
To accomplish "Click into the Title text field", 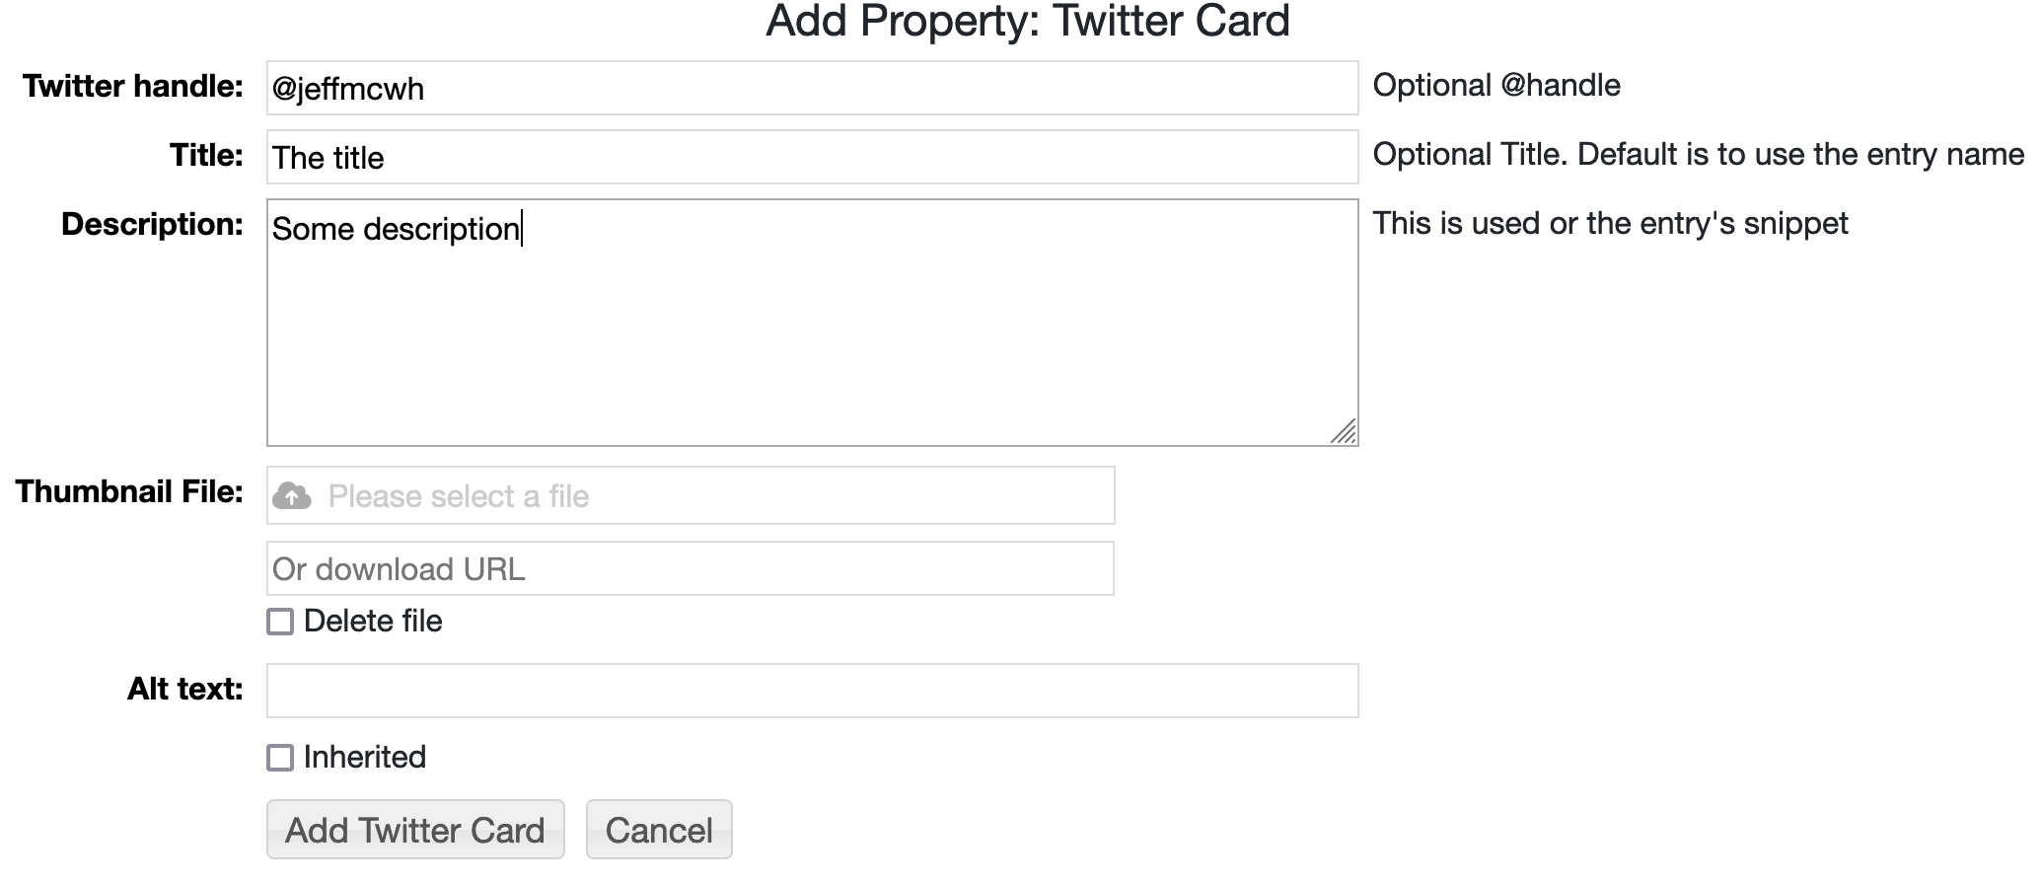I will coord(811,158).
